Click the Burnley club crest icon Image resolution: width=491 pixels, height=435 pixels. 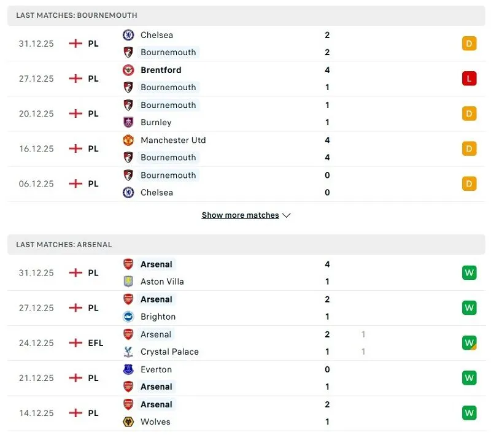tap(128, 122)
